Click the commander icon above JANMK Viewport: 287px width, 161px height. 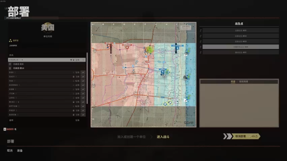coord(10,40)
